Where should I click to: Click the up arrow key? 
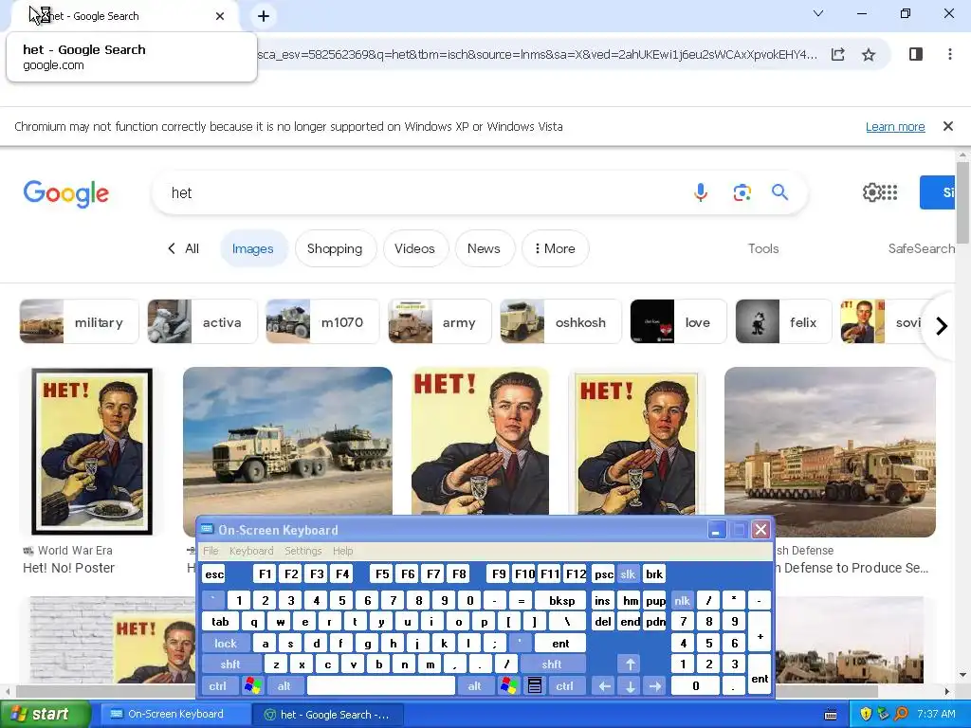(x=630, y=664)
